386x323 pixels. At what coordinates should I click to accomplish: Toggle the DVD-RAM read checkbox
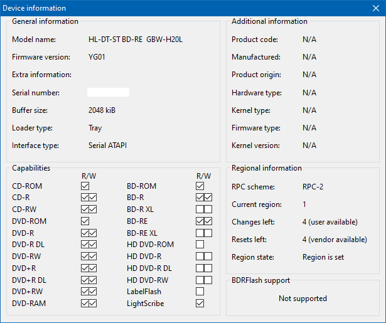pos(85,303)
